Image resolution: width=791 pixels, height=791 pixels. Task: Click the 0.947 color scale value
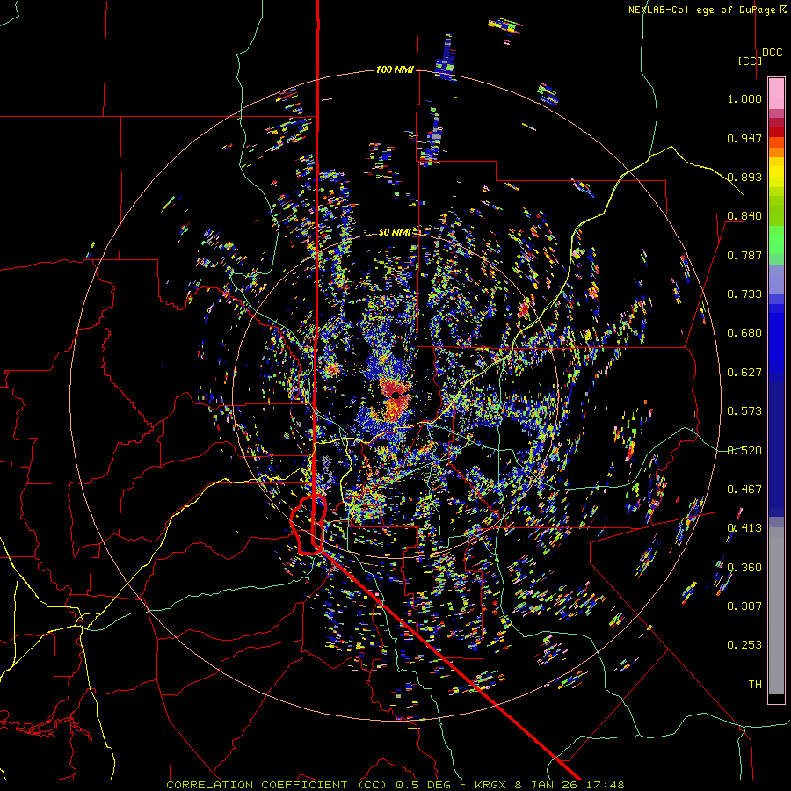(744, 138)
